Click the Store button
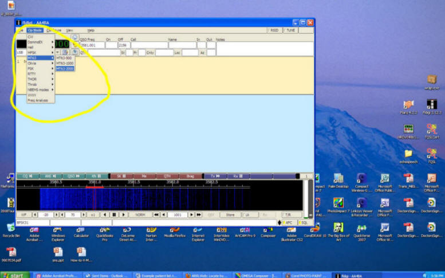445x278 pixels. point(230,215)
